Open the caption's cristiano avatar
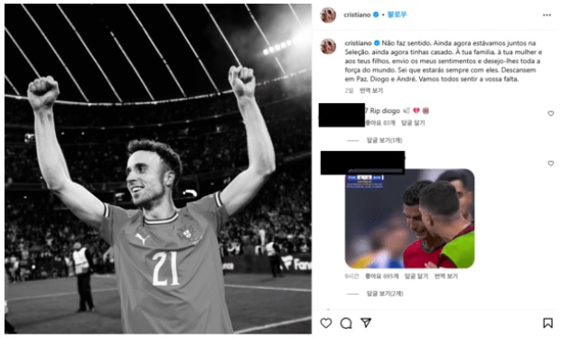The height and width of the screenshot is (338, 561). coord(328,46)
